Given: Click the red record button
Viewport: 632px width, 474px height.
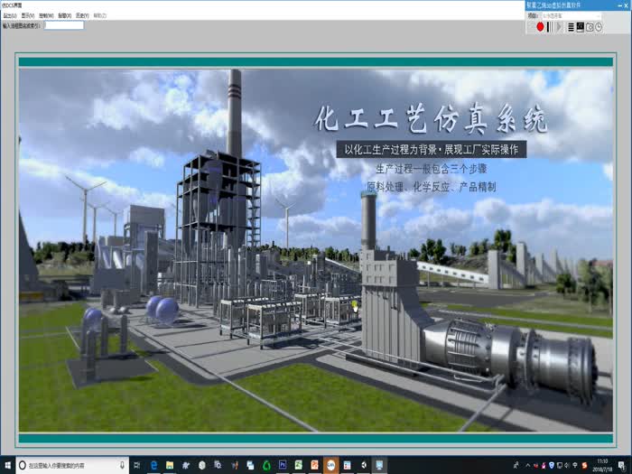Looking at the screenshot, I should click(x=541, y=27).
